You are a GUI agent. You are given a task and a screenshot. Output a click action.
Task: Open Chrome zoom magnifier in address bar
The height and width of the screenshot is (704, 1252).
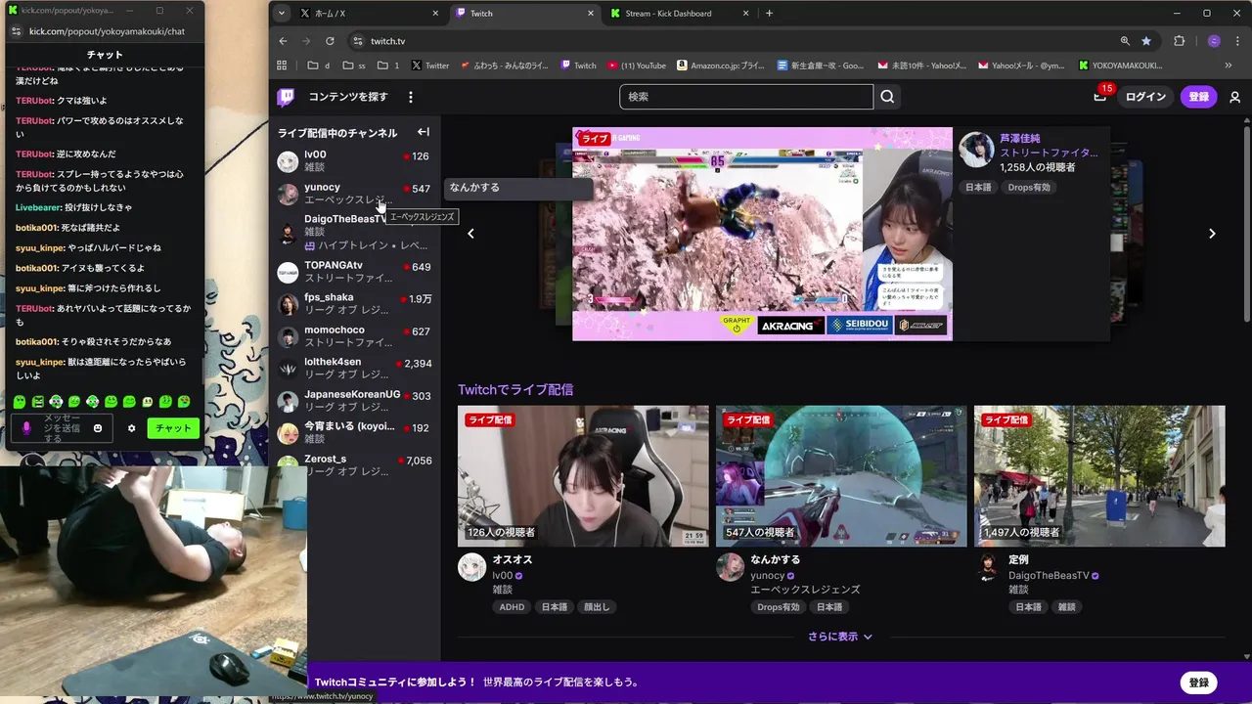tap(1125, 41)
